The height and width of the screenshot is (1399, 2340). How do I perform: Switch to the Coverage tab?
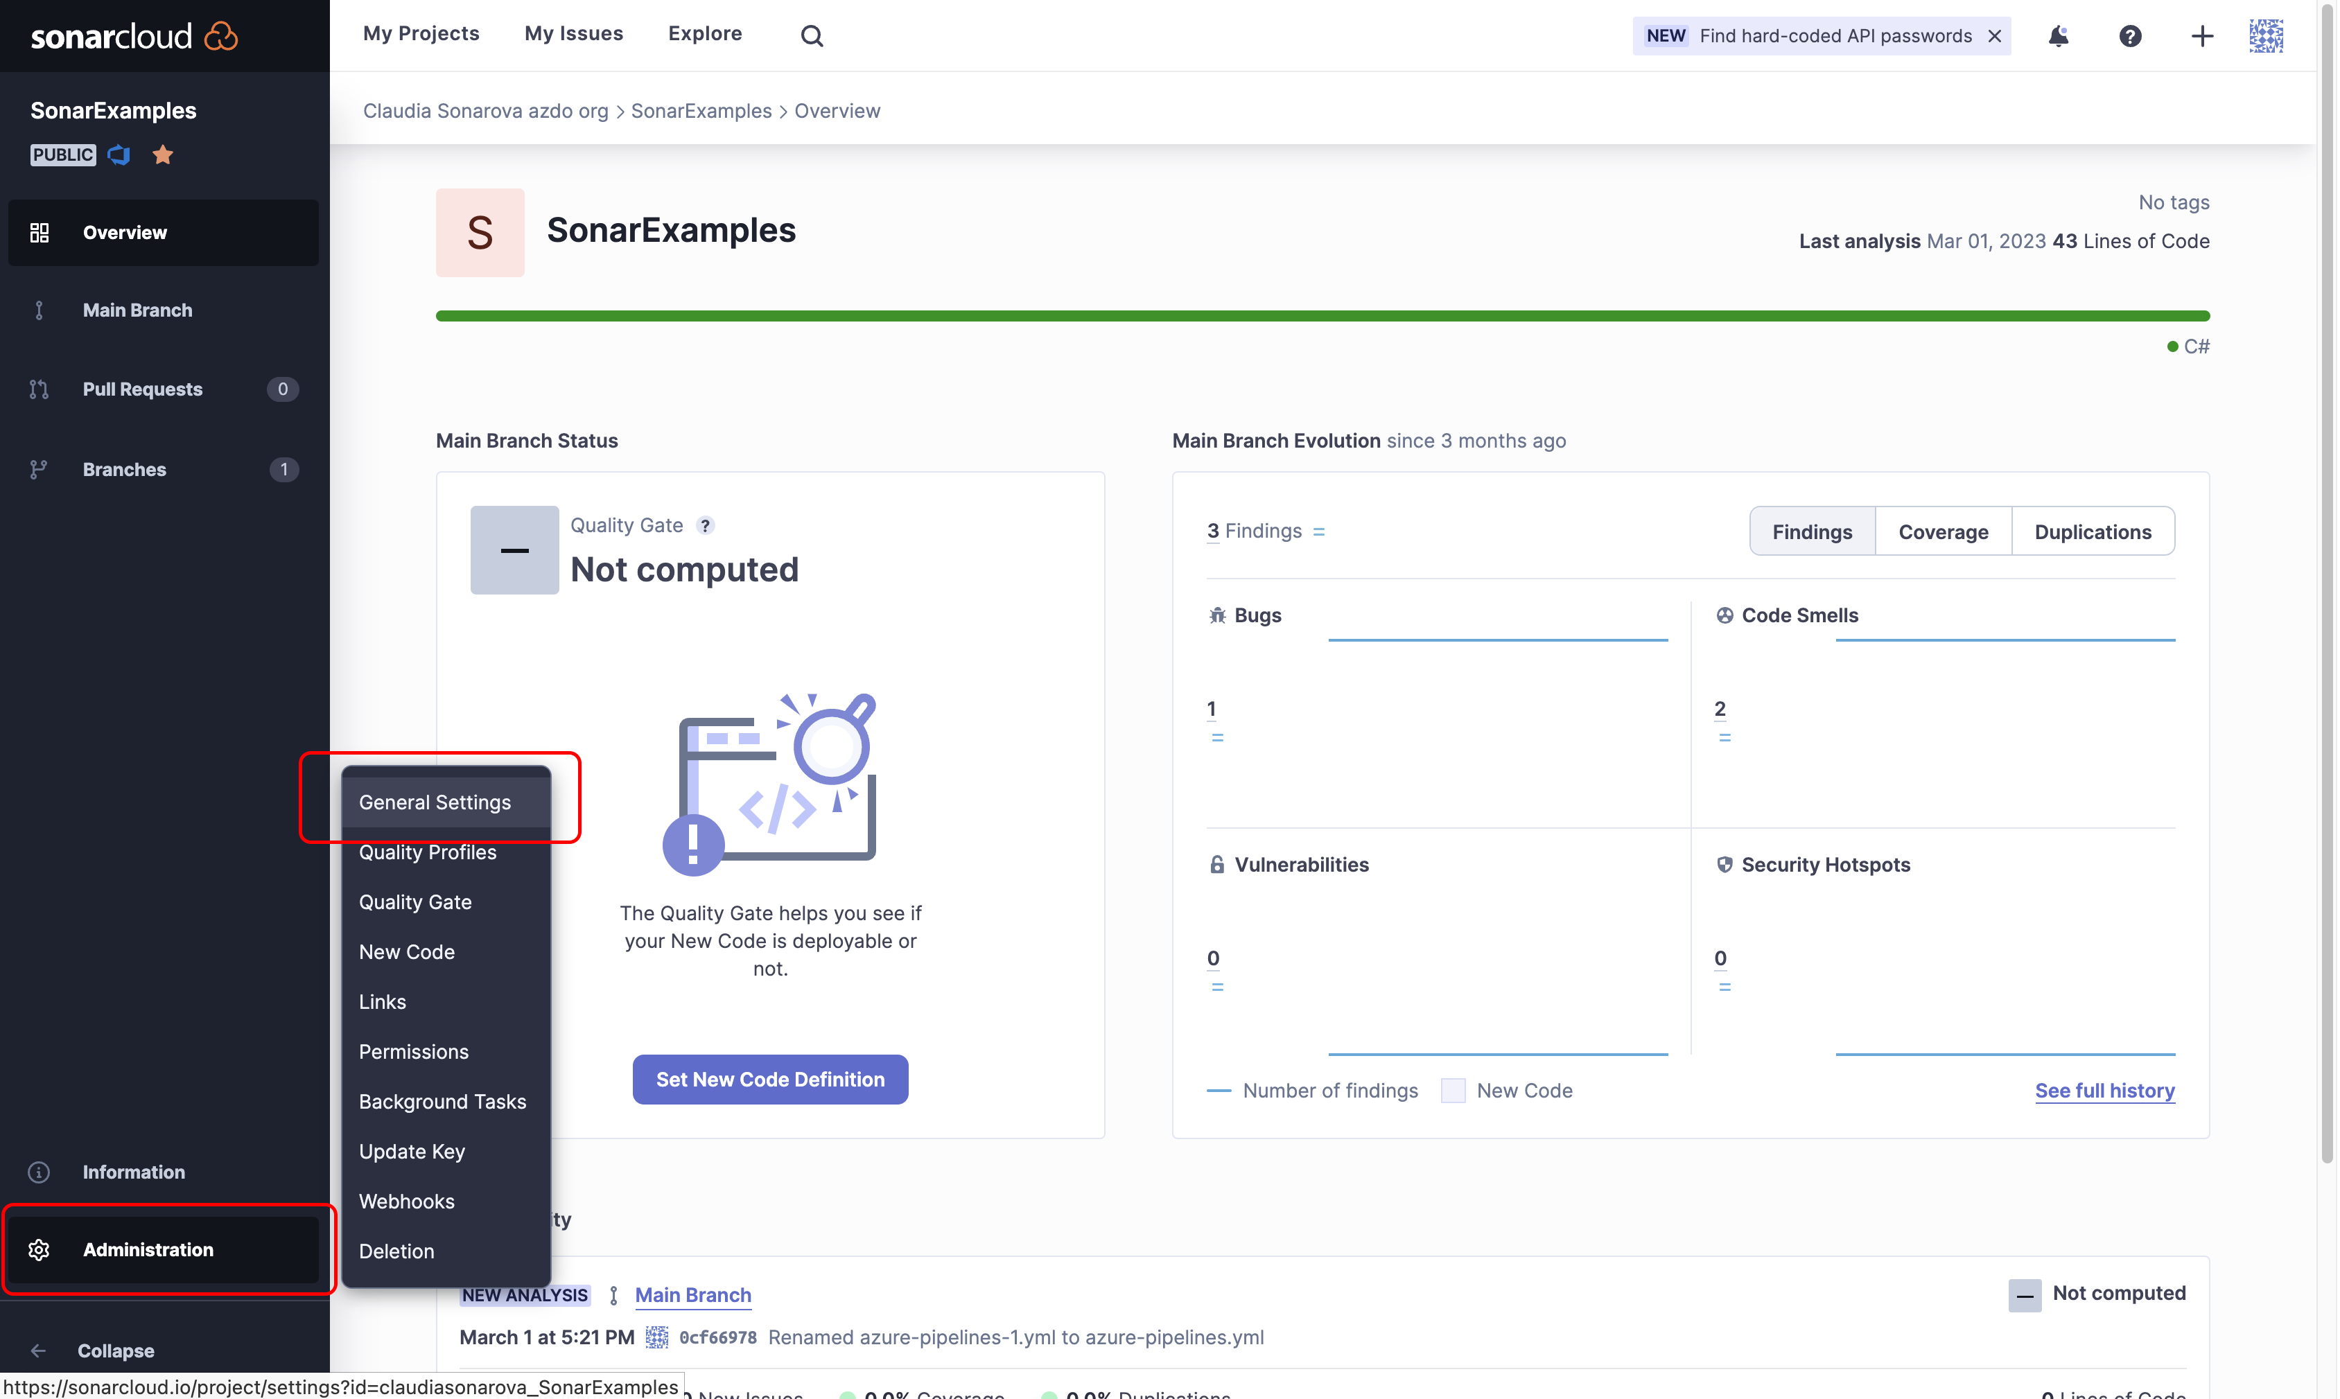[1943, 531]
